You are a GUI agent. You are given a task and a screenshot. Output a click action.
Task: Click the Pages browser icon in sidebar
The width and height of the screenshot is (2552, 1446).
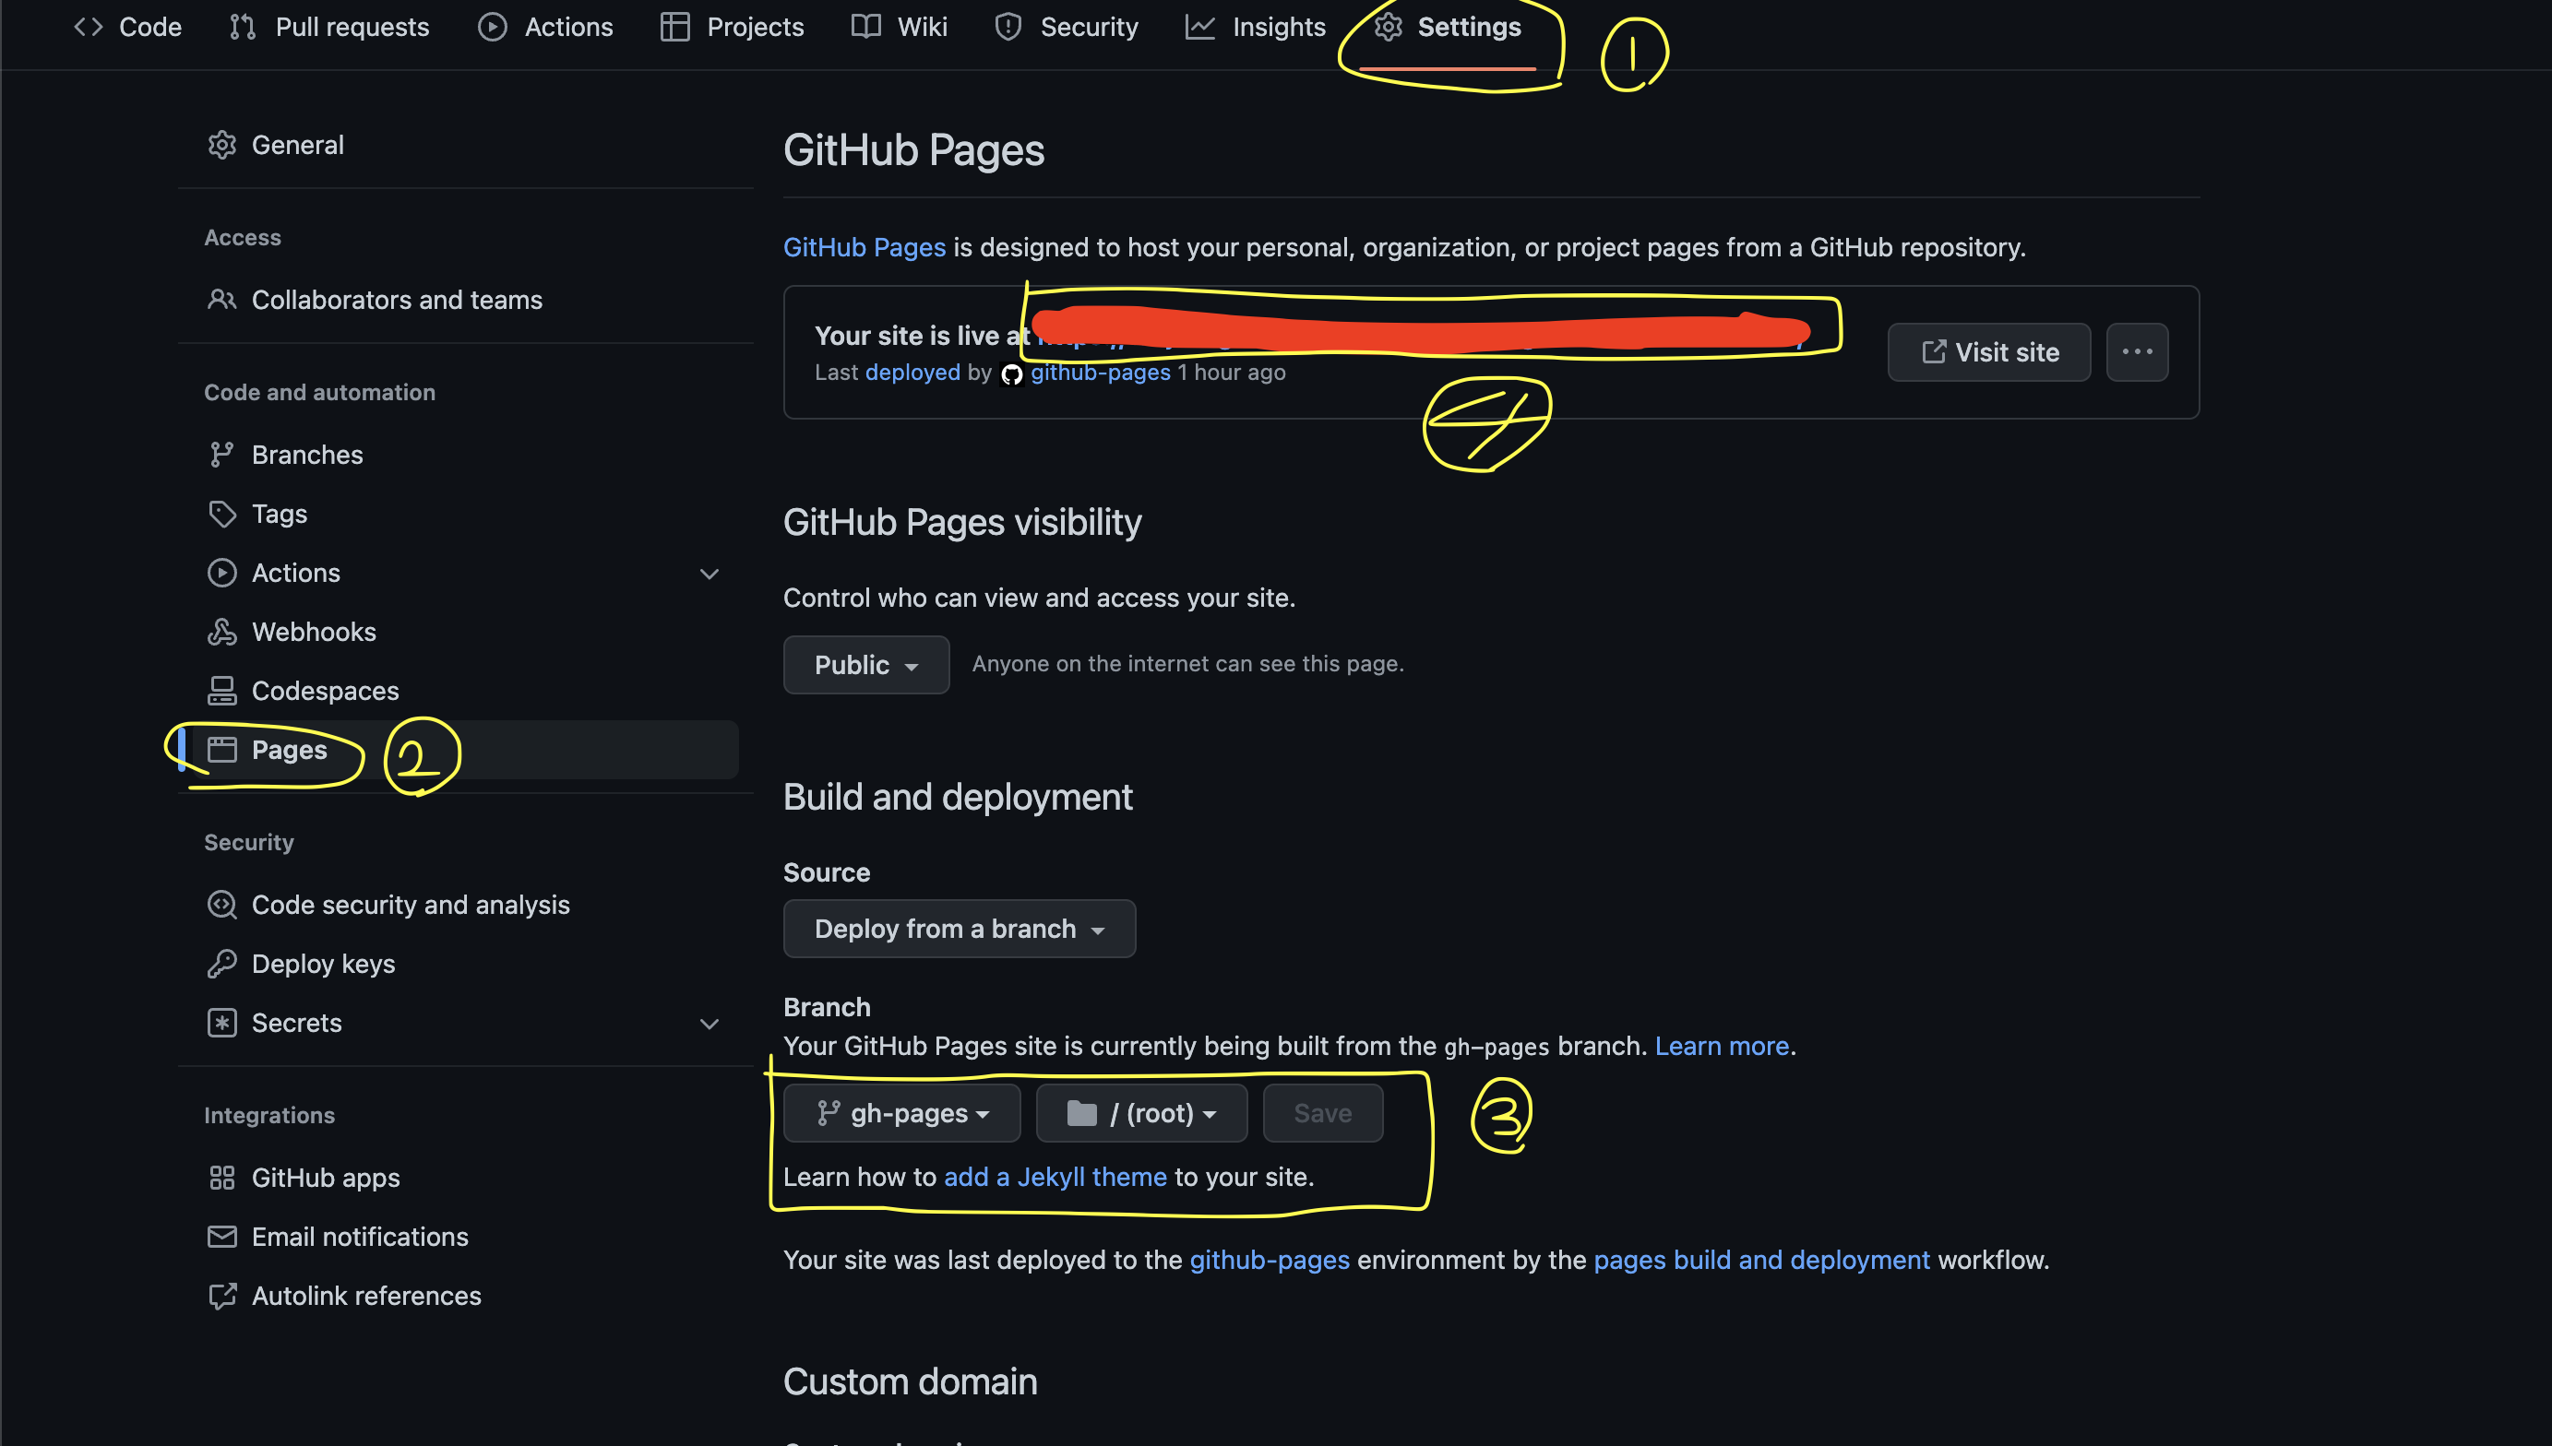tap(221, 750)
